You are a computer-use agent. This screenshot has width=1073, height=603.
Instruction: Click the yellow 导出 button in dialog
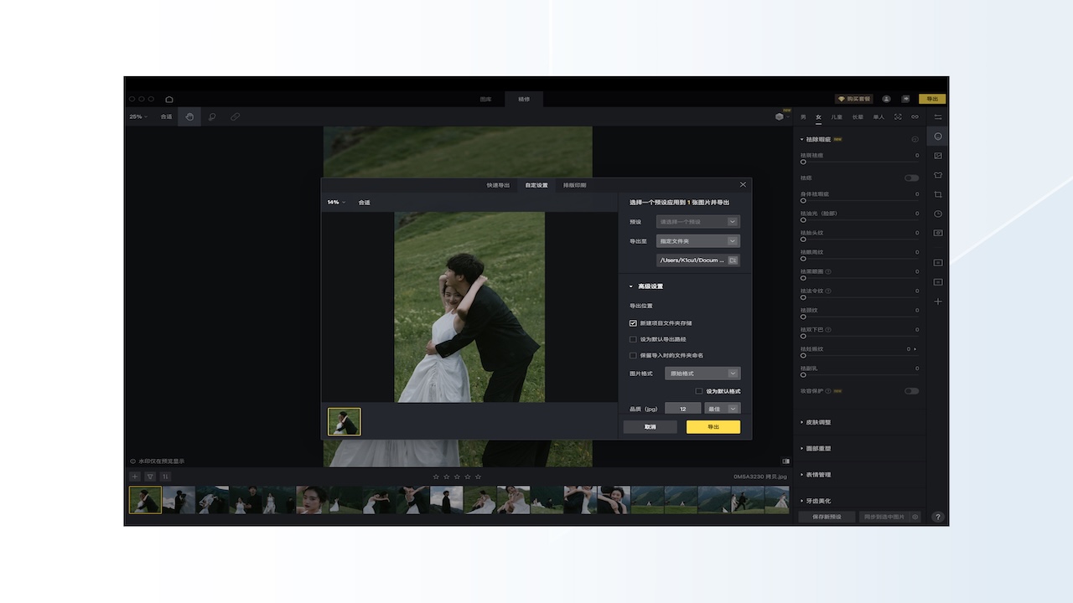(x=713, y=427)
